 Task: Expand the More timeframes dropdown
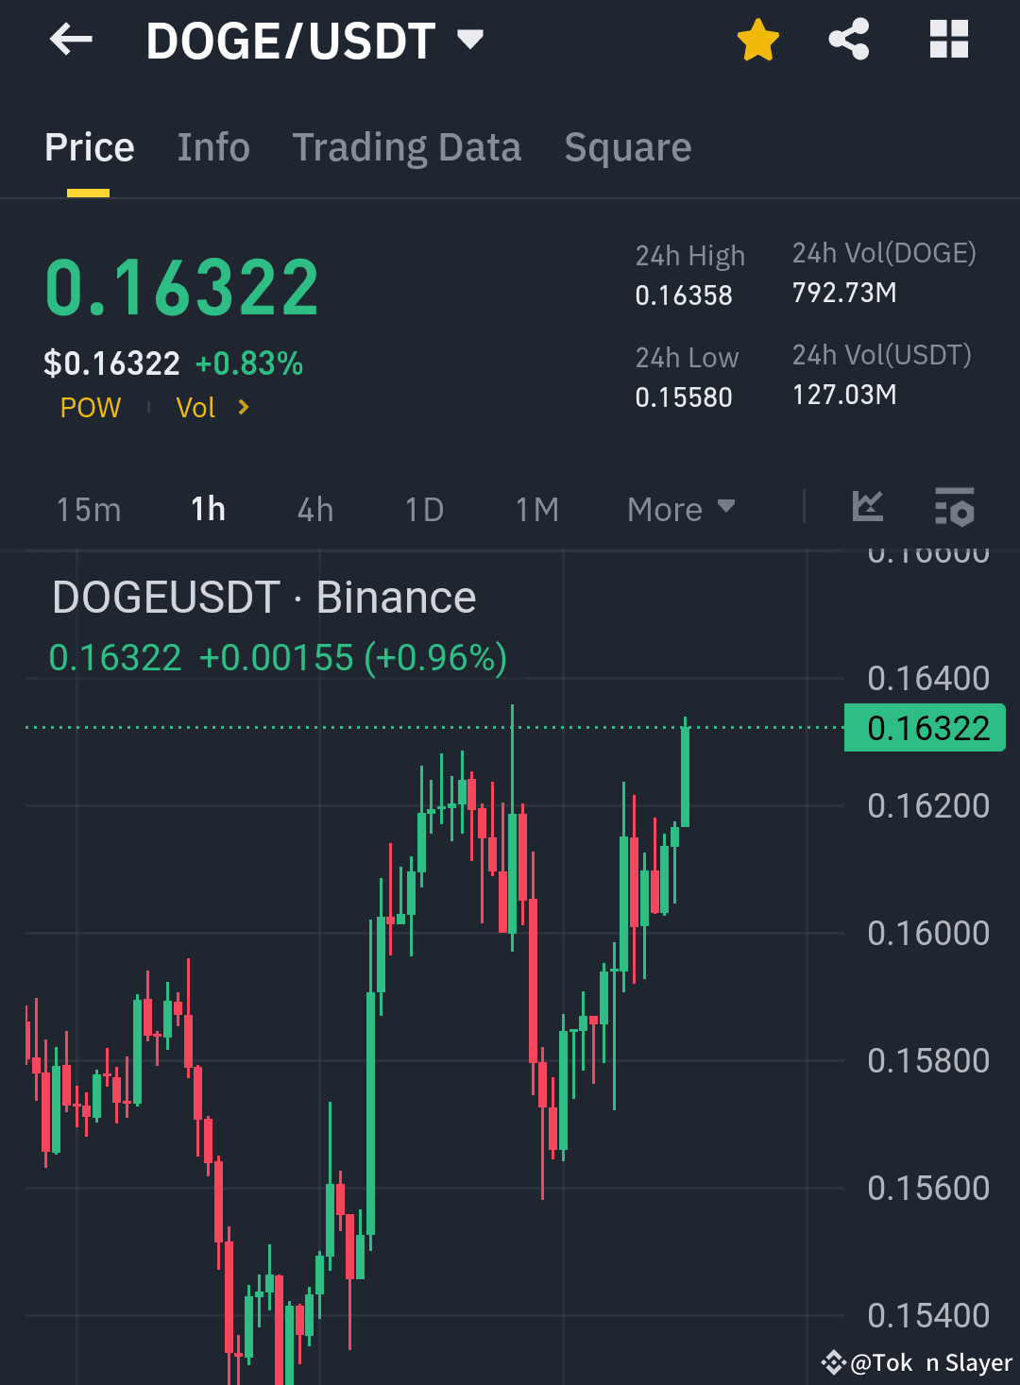coord(682,509)
